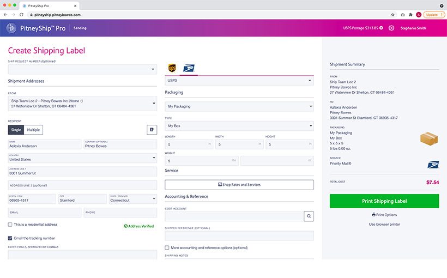Open Print Options link

click(x=384, y=215)
